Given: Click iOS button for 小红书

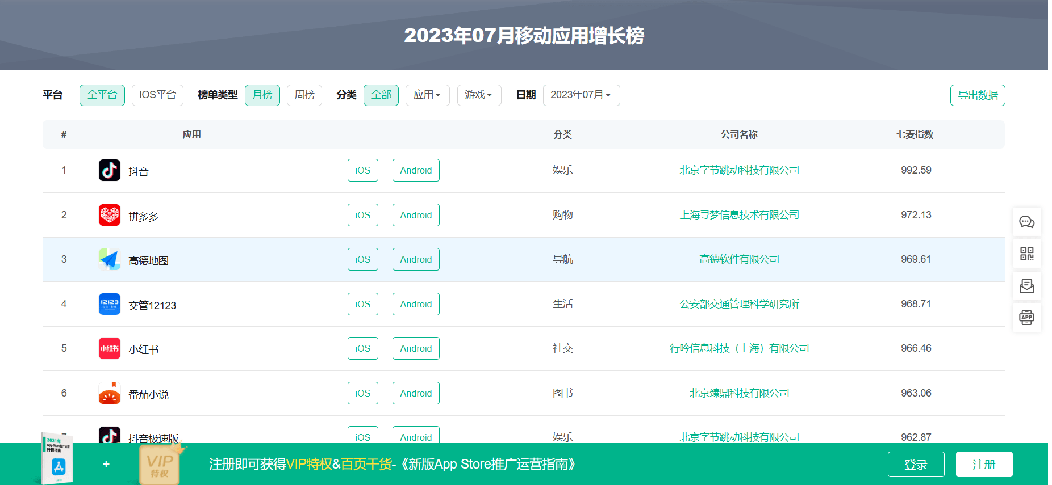Looking at the screenshot, I should coord(363,348).
